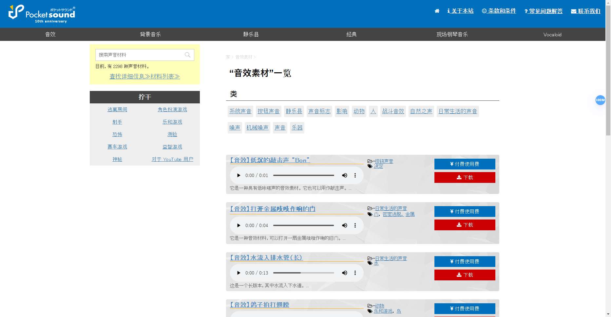Choose the 声音标志 category tag

pos(319,111)
